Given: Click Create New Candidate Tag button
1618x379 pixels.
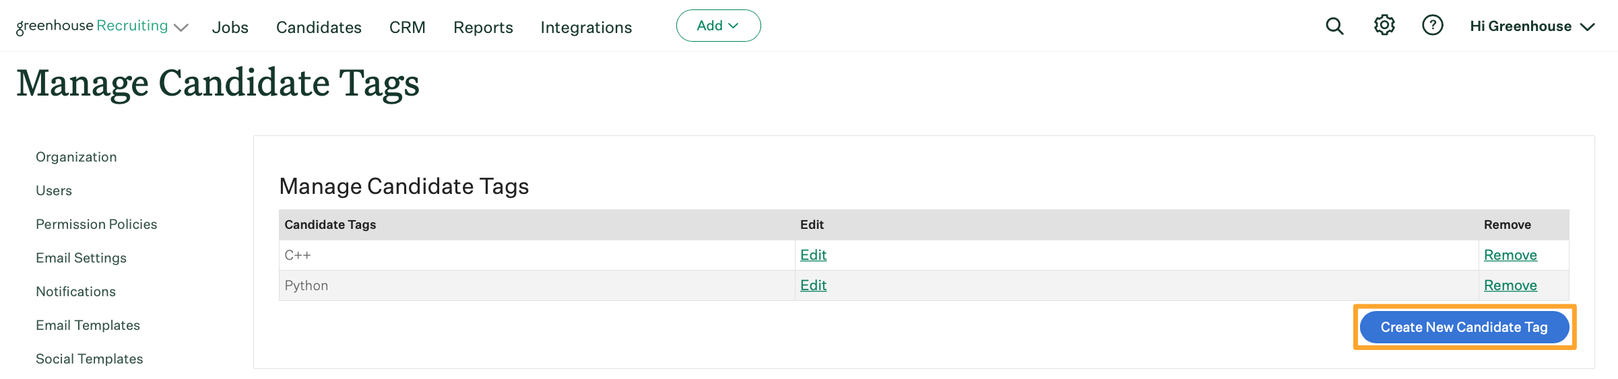Looking at the screenshot, I should click(x=1464, y=327).
